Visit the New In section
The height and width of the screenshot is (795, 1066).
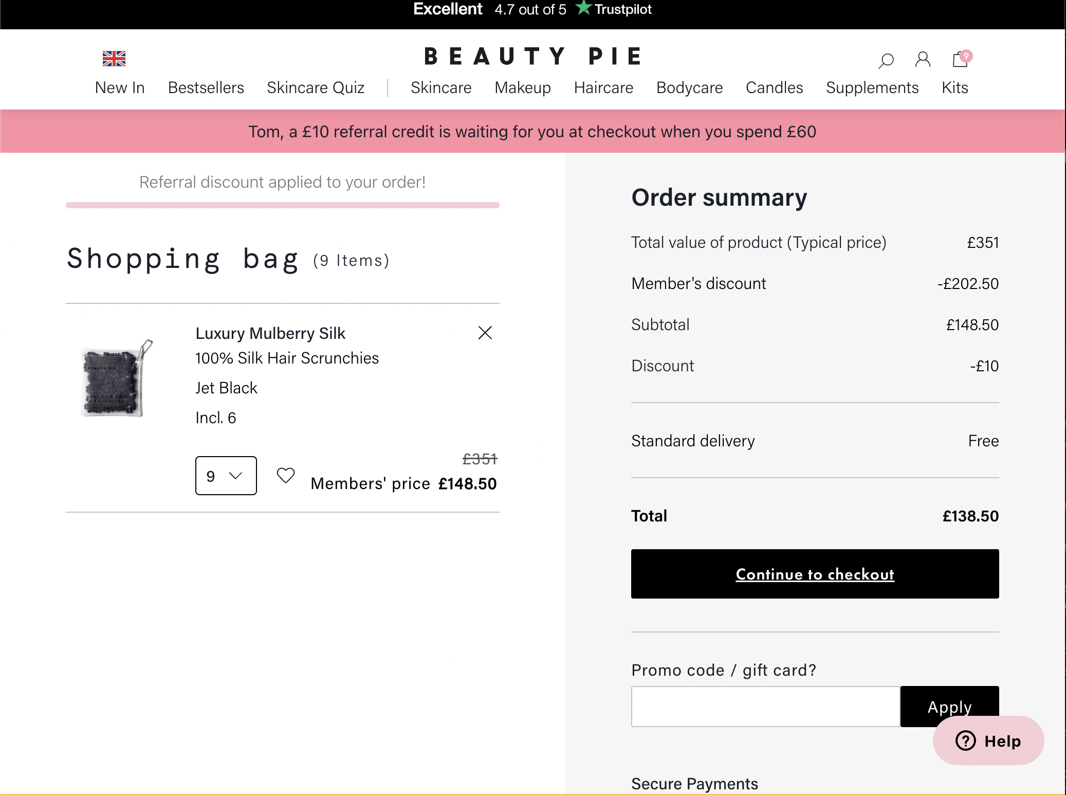pyautogui.click(x=120, y=88)
